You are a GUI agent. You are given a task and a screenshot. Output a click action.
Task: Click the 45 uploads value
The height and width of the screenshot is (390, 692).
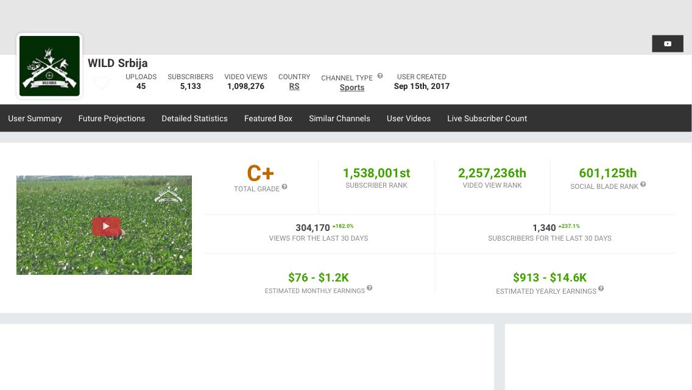141,86
